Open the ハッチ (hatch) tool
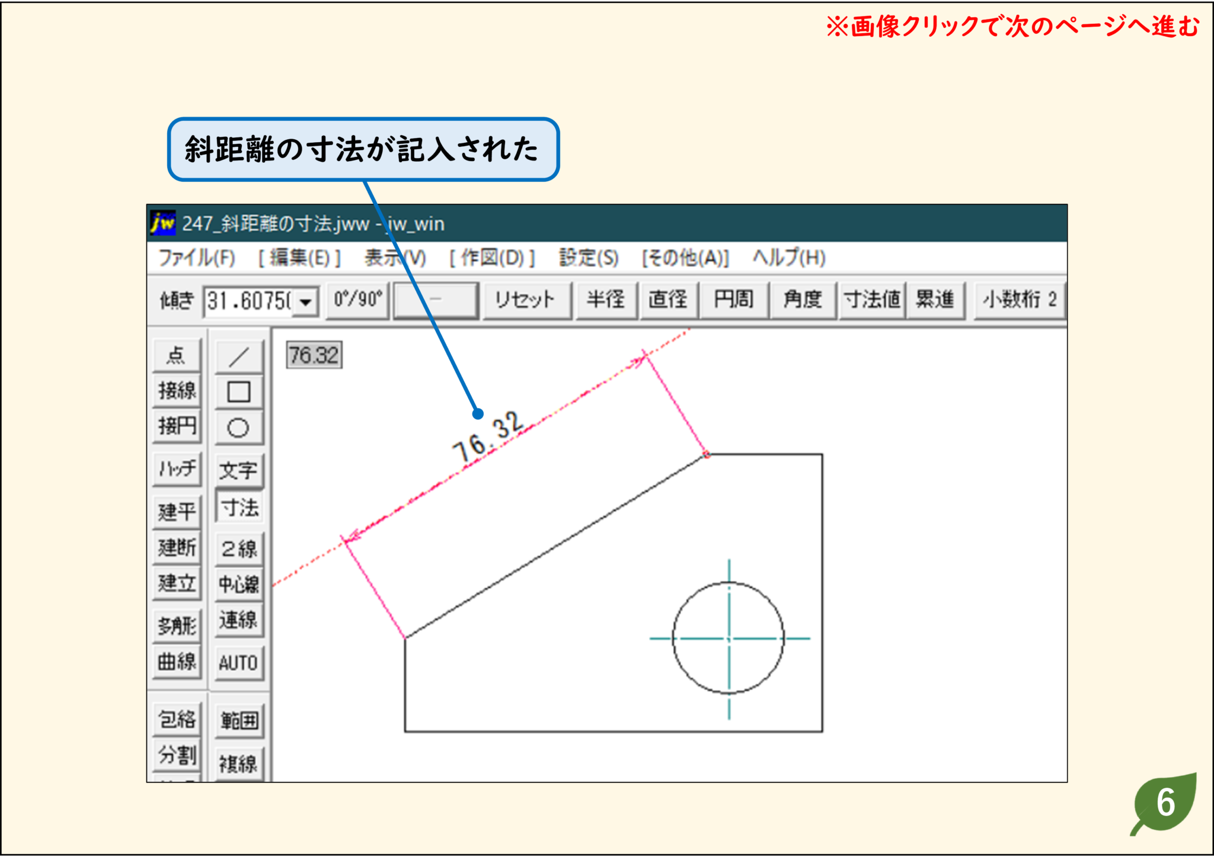This screenshot has height=857, width=1214. tap(176, 468)
